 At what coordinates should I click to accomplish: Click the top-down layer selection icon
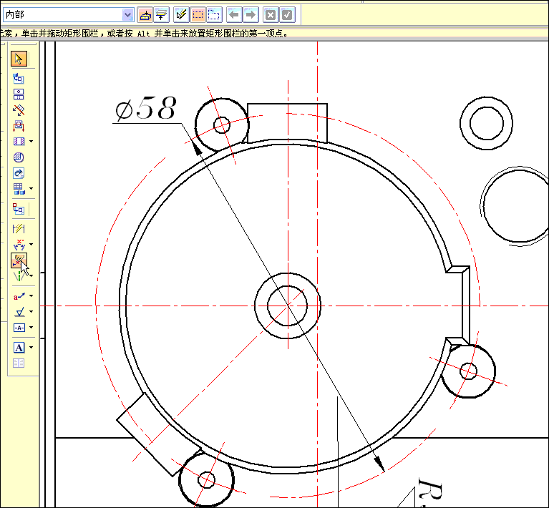pos(161,15)
